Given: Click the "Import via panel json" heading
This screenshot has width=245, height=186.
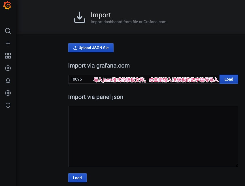Looking at the screenshot, I should 96,97.
